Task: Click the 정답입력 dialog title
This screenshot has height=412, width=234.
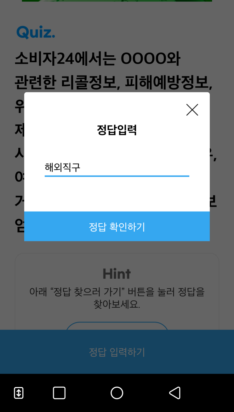Action: (x=117, y=130)
